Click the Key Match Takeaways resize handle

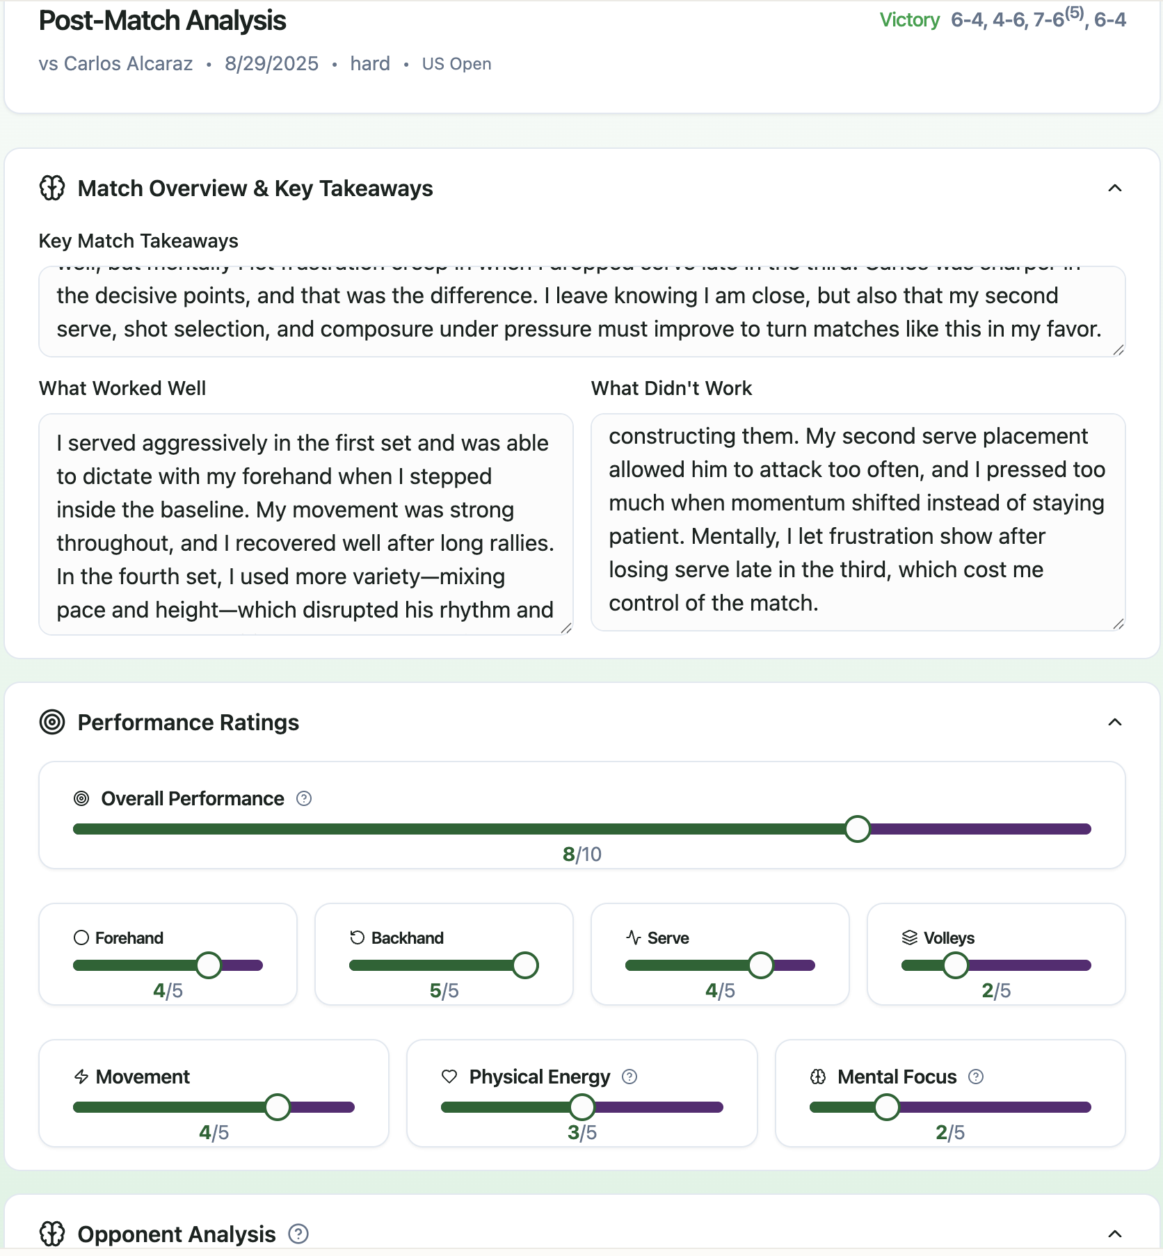pos(1118,350)
